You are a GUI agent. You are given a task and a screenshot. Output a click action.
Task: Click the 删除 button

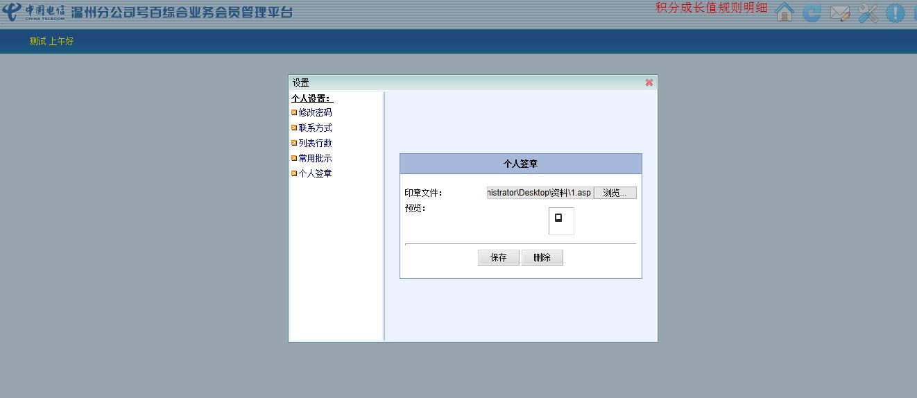pyautogui.click(x=542, y=257)
